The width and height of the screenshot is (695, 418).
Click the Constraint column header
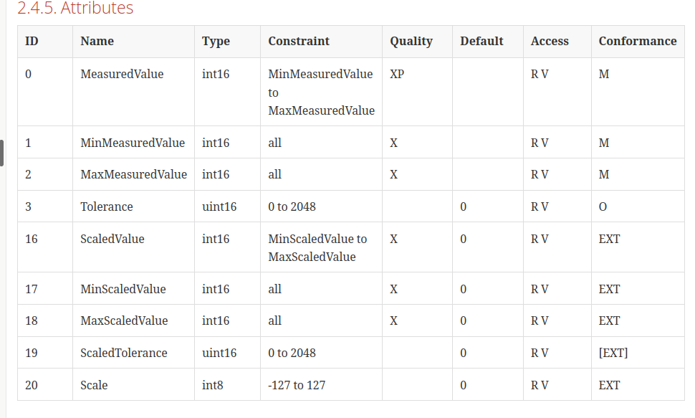click(299, 42)
